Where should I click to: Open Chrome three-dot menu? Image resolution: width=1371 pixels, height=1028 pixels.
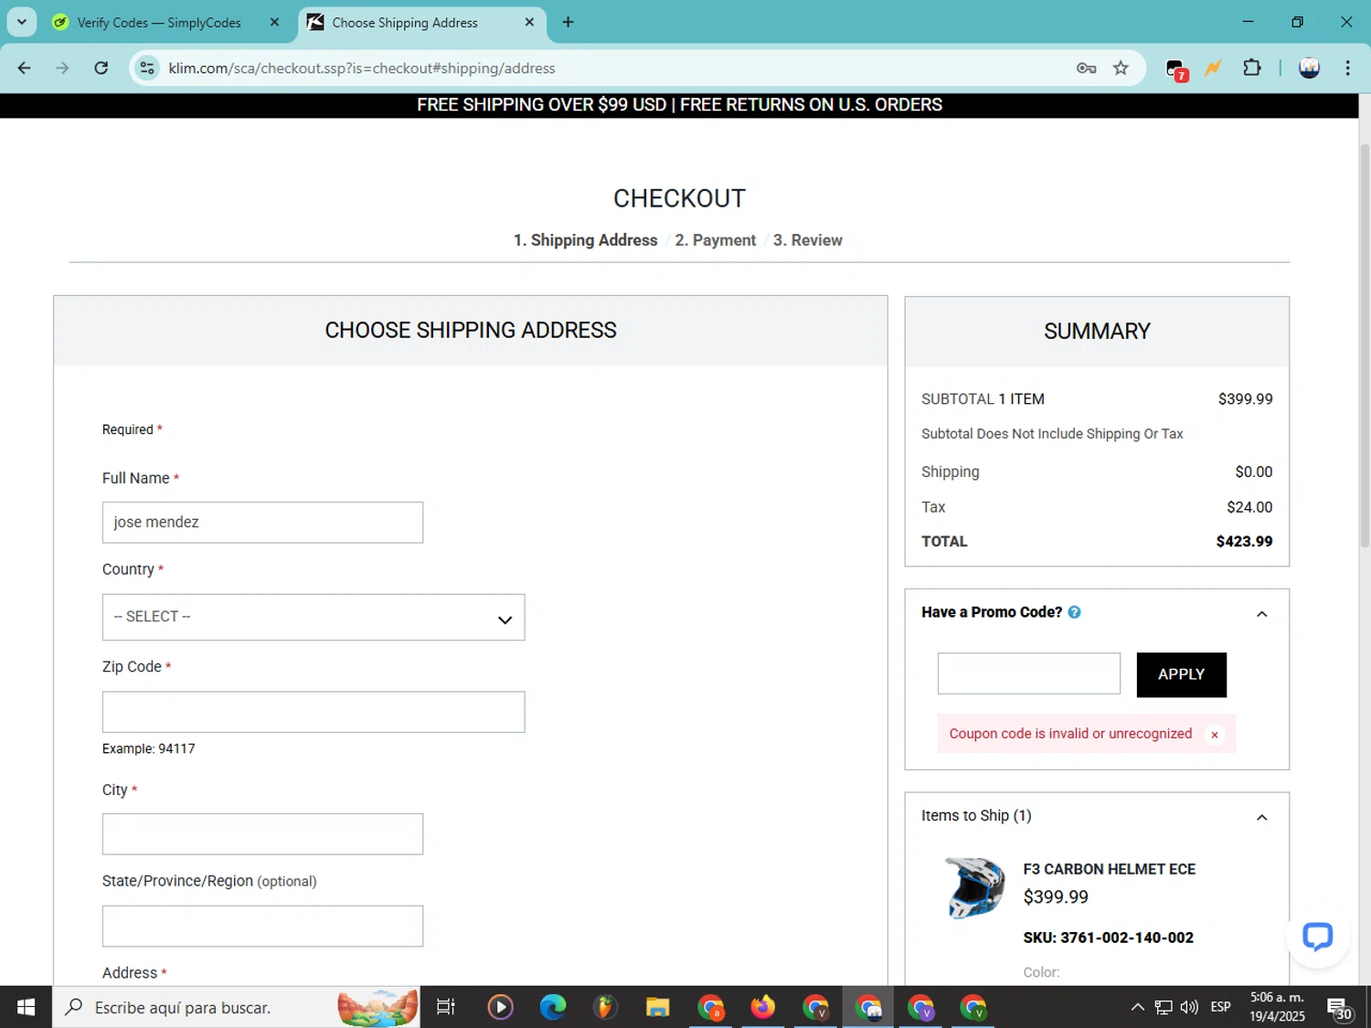[x=1347, y=68]
